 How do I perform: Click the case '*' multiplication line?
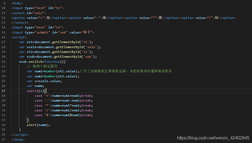[x=64, y=106]
